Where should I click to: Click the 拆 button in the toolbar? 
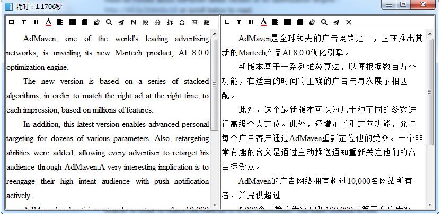pos(170,22)
